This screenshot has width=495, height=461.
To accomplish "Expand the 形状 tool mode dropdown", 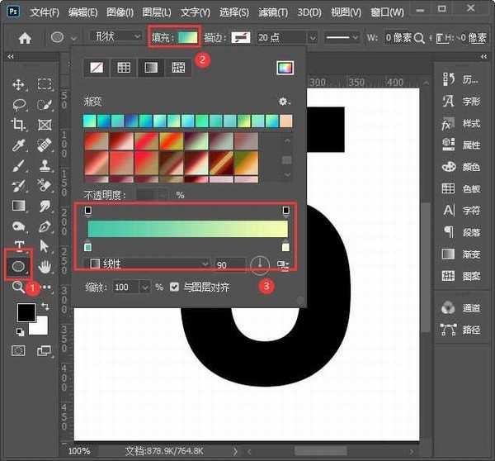I will 115,37.
